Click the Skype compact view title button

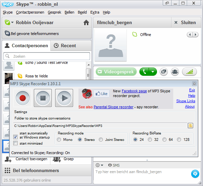click(x=167, y=3)
